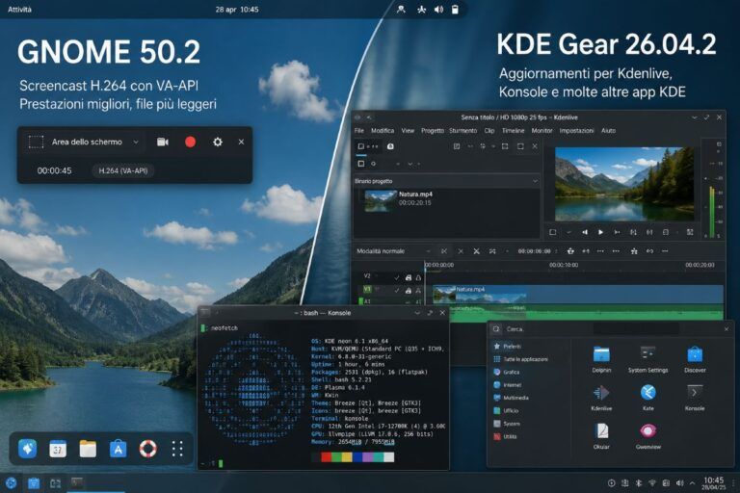Image resolution: width=740 pixels, height=493 pixels.
Task: Launch Kate from the app launcher
Action: [x=647, y=398]
